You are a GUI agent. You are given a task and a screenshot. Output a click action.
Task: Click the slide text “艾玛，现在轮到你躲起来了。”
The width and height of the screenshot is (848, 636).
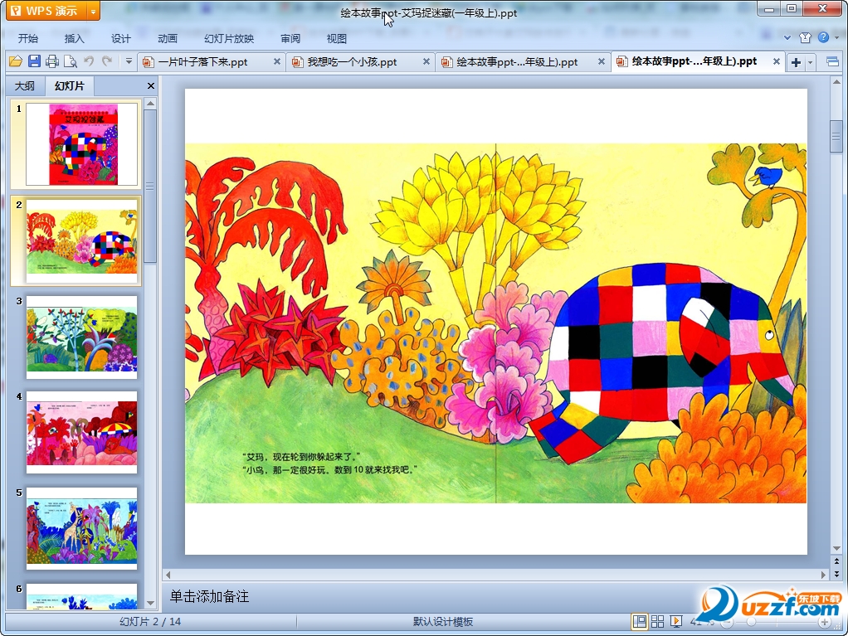300,457
